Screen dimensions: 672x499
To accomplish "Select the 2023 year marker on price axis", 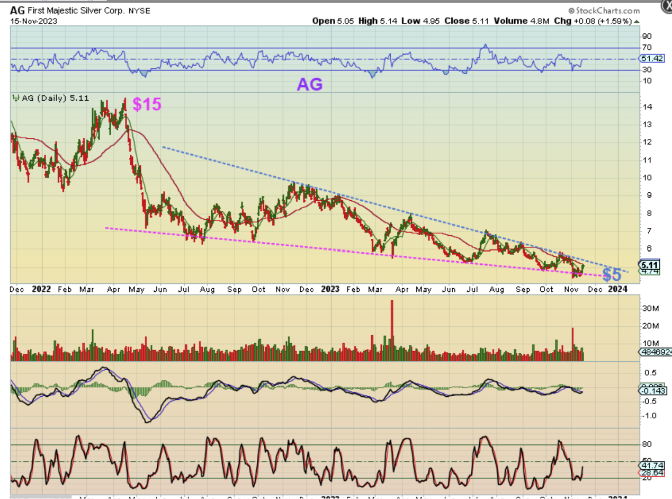I will [x=330, y=289].
